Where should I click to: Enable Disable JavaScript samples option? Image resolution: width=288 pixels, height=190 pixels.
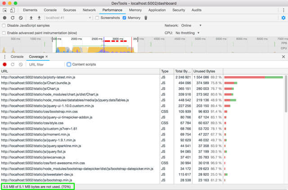click(x=4, y=26)
